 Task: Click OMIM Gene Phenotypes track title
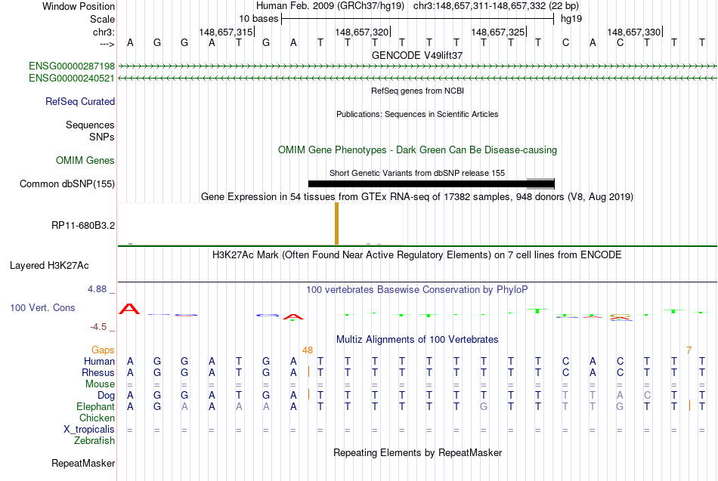pos(417,150)
